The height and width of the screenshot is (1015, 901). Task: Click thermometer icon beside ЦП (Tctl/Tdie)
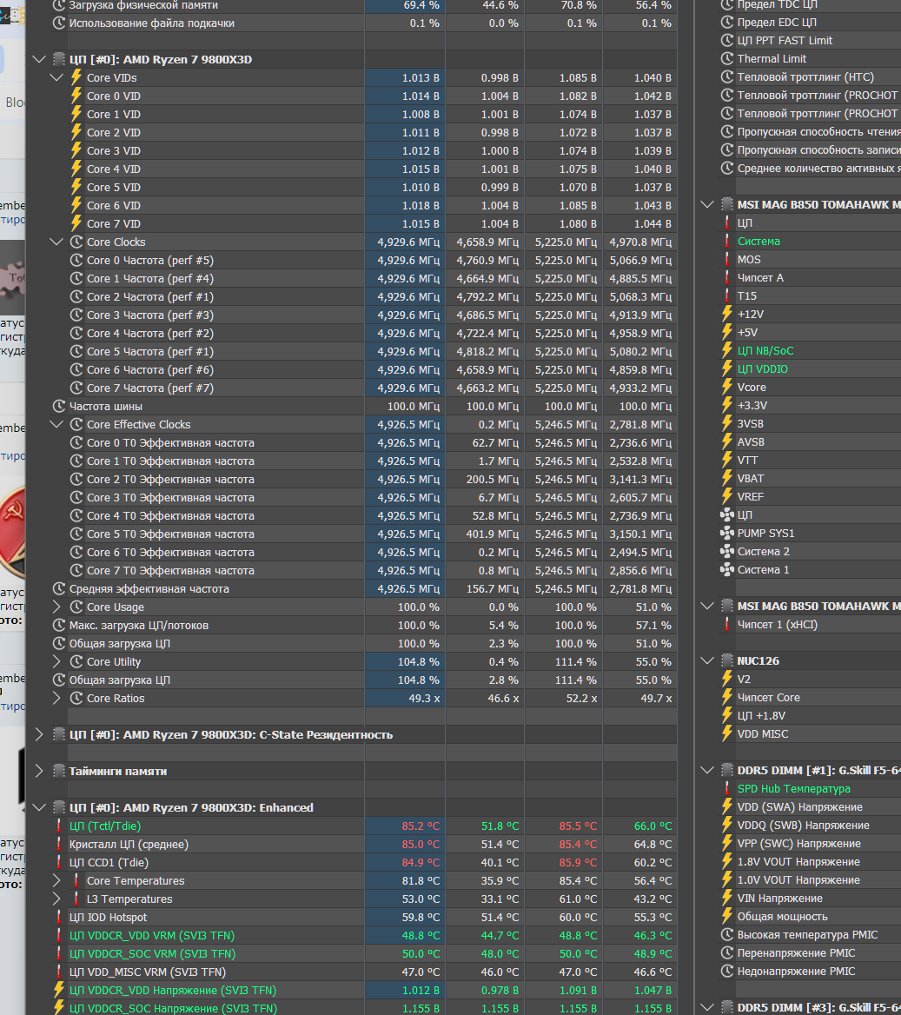click(59, 826)
